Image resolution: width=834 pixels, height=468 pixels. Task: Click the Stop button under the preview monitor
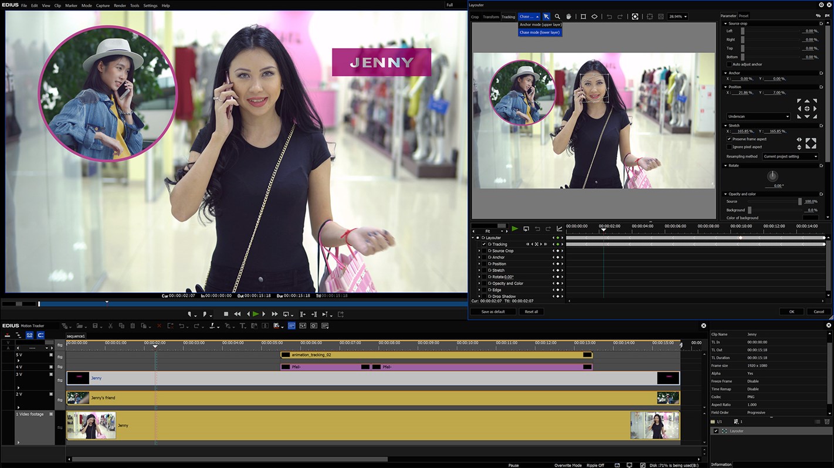[x=226, y=314]
